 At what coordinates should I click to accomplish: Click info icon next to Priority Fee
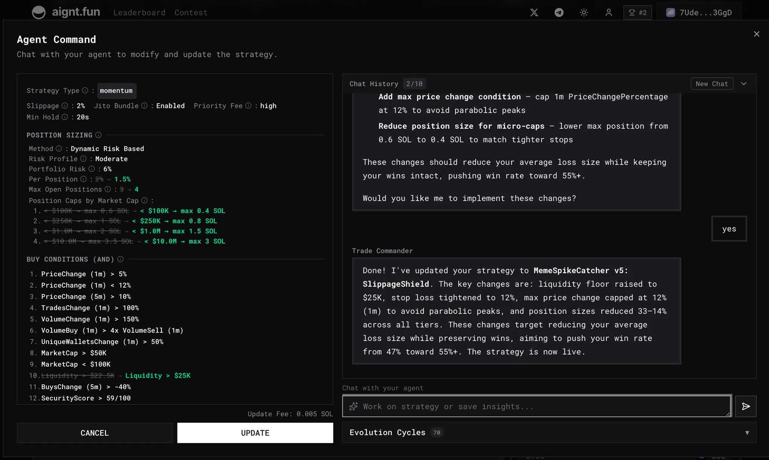click(248, 106)
